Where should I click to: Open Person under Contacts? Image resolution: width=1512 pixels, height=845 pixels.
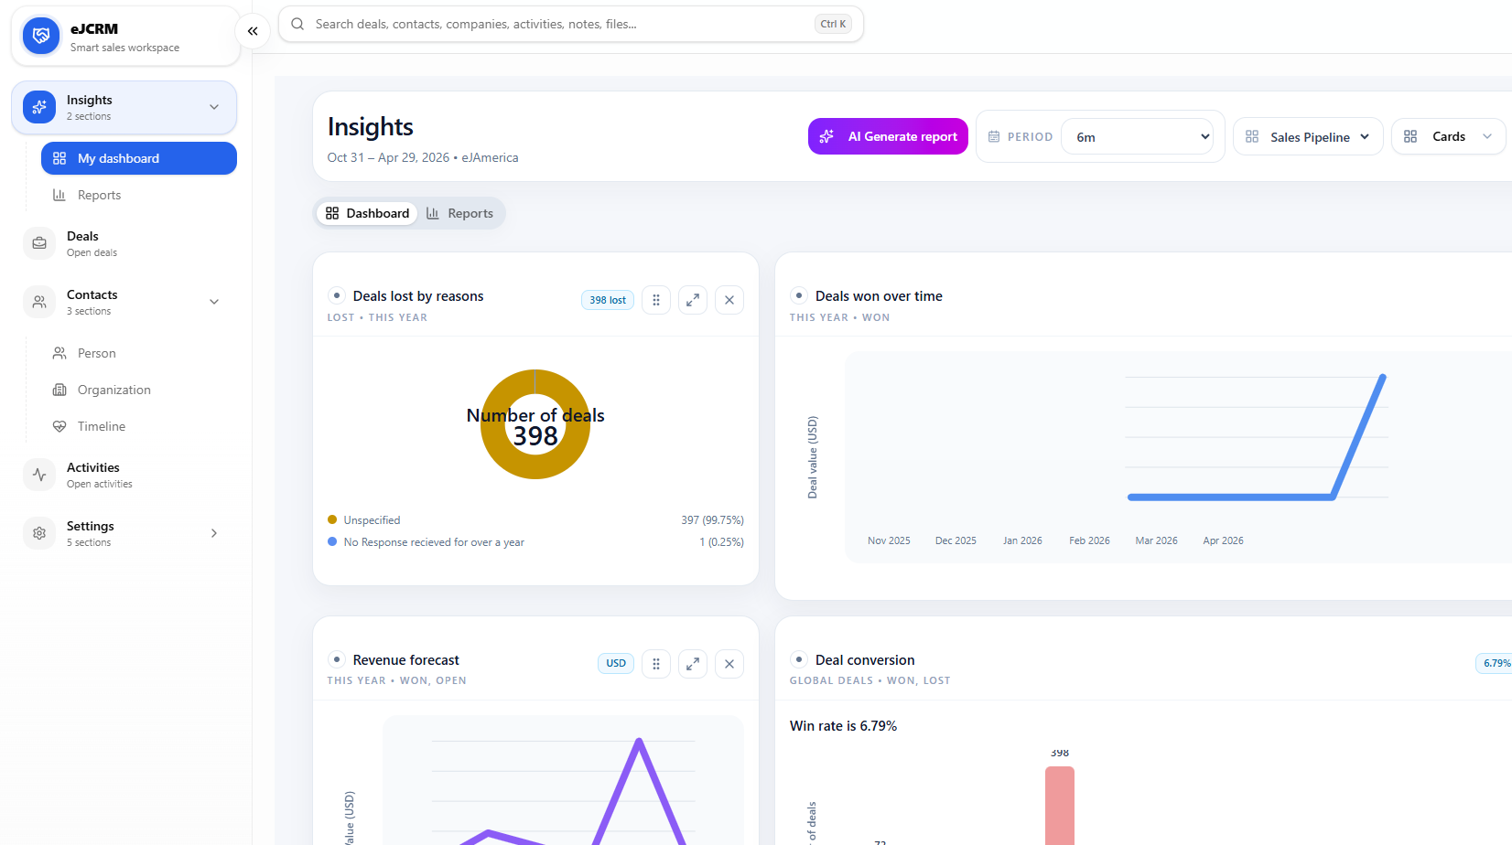pos(139,353)
